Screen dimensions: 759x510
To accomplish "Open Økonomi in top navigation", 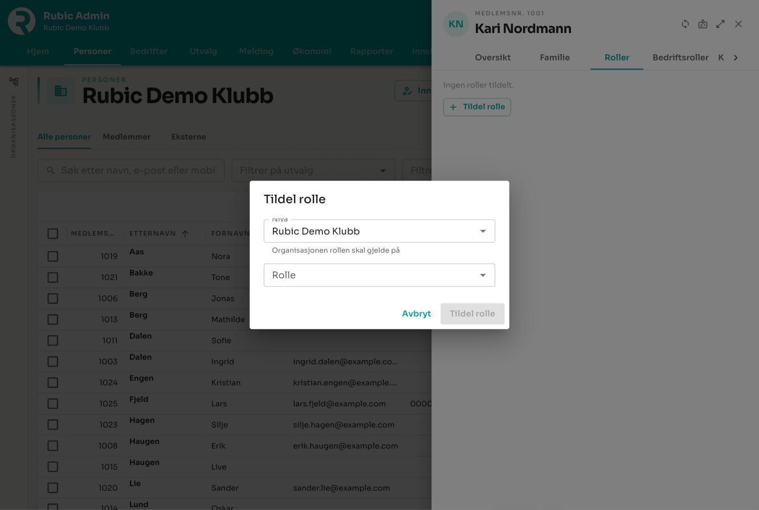I will (312, 51).
